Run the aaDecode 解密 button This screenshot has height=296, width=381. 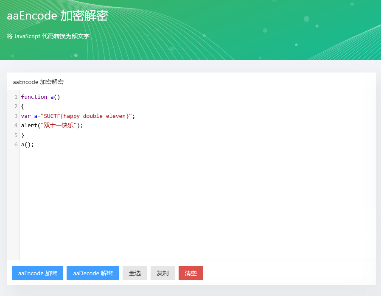click(93, 273)
